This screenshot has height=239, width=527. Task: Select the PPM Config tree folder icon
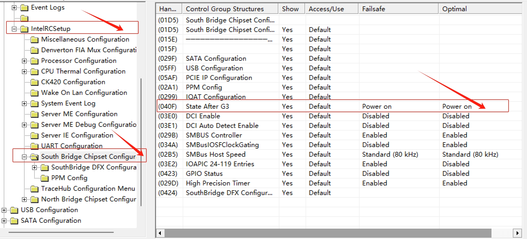[45, 178]
